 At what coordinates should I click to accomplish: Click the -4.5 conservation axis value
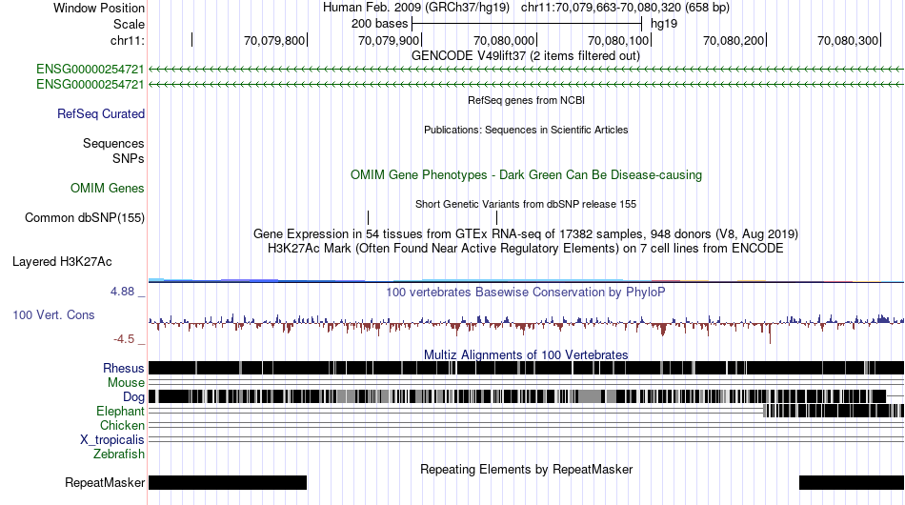pos(124,339)
